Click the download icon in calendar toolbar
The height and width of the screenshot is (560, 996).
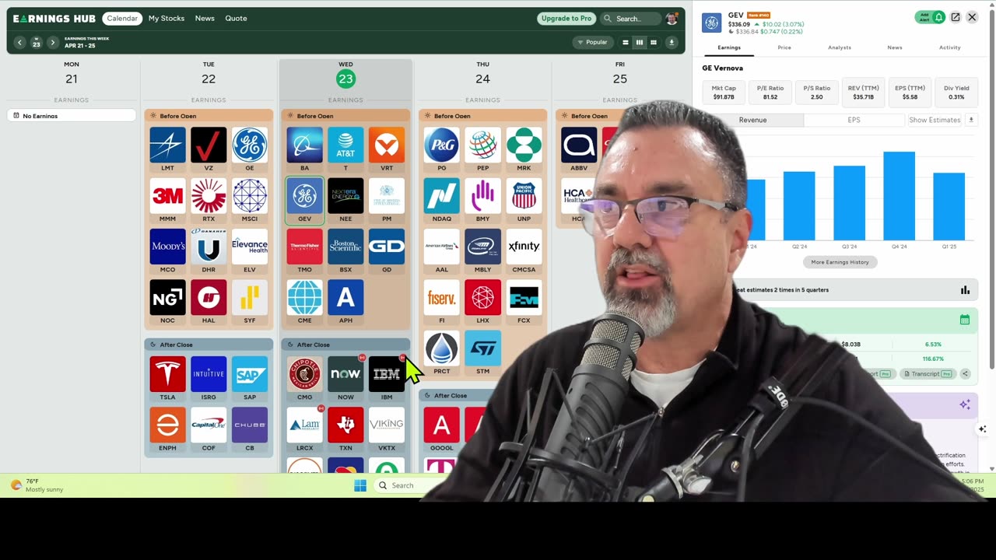[672, 42]
